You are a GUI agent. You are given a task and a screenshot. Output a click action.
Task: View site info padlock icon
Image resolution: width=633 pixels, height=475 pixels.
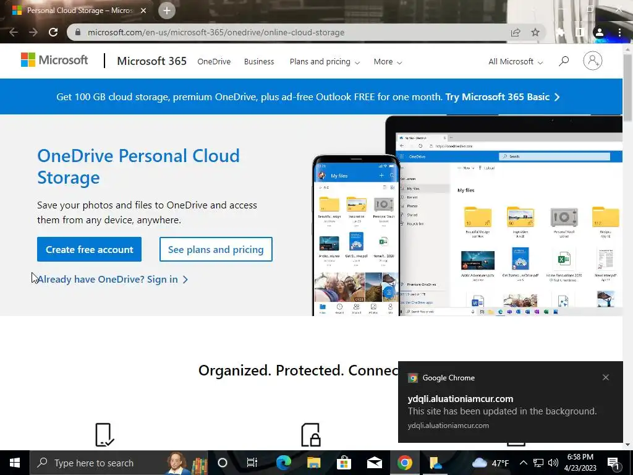click(78, 32)
